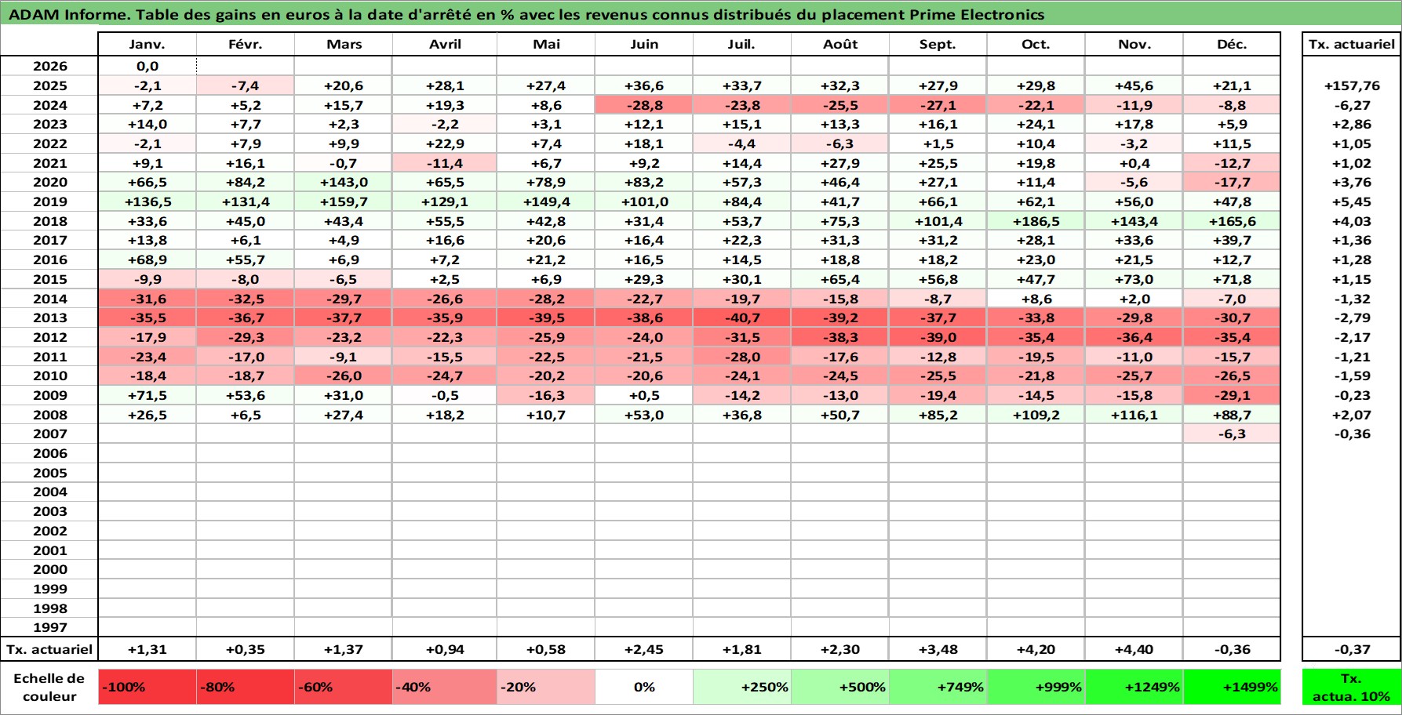Click the 'Août' column header
Viewport: 1402px width, 715px height.
(840, 44)
